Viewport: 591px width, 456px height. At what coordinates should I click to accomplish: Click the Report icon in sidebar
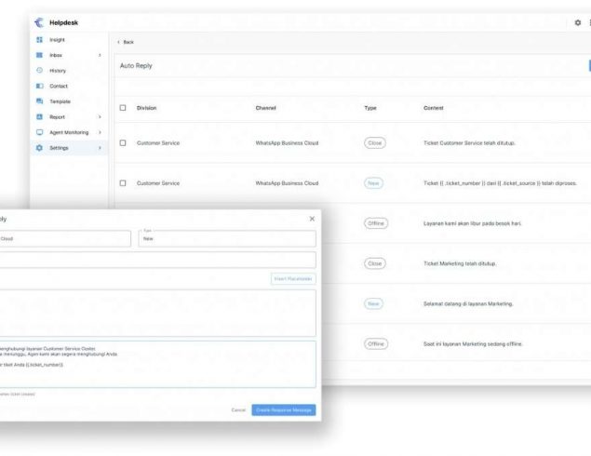[x=39, y=116]
